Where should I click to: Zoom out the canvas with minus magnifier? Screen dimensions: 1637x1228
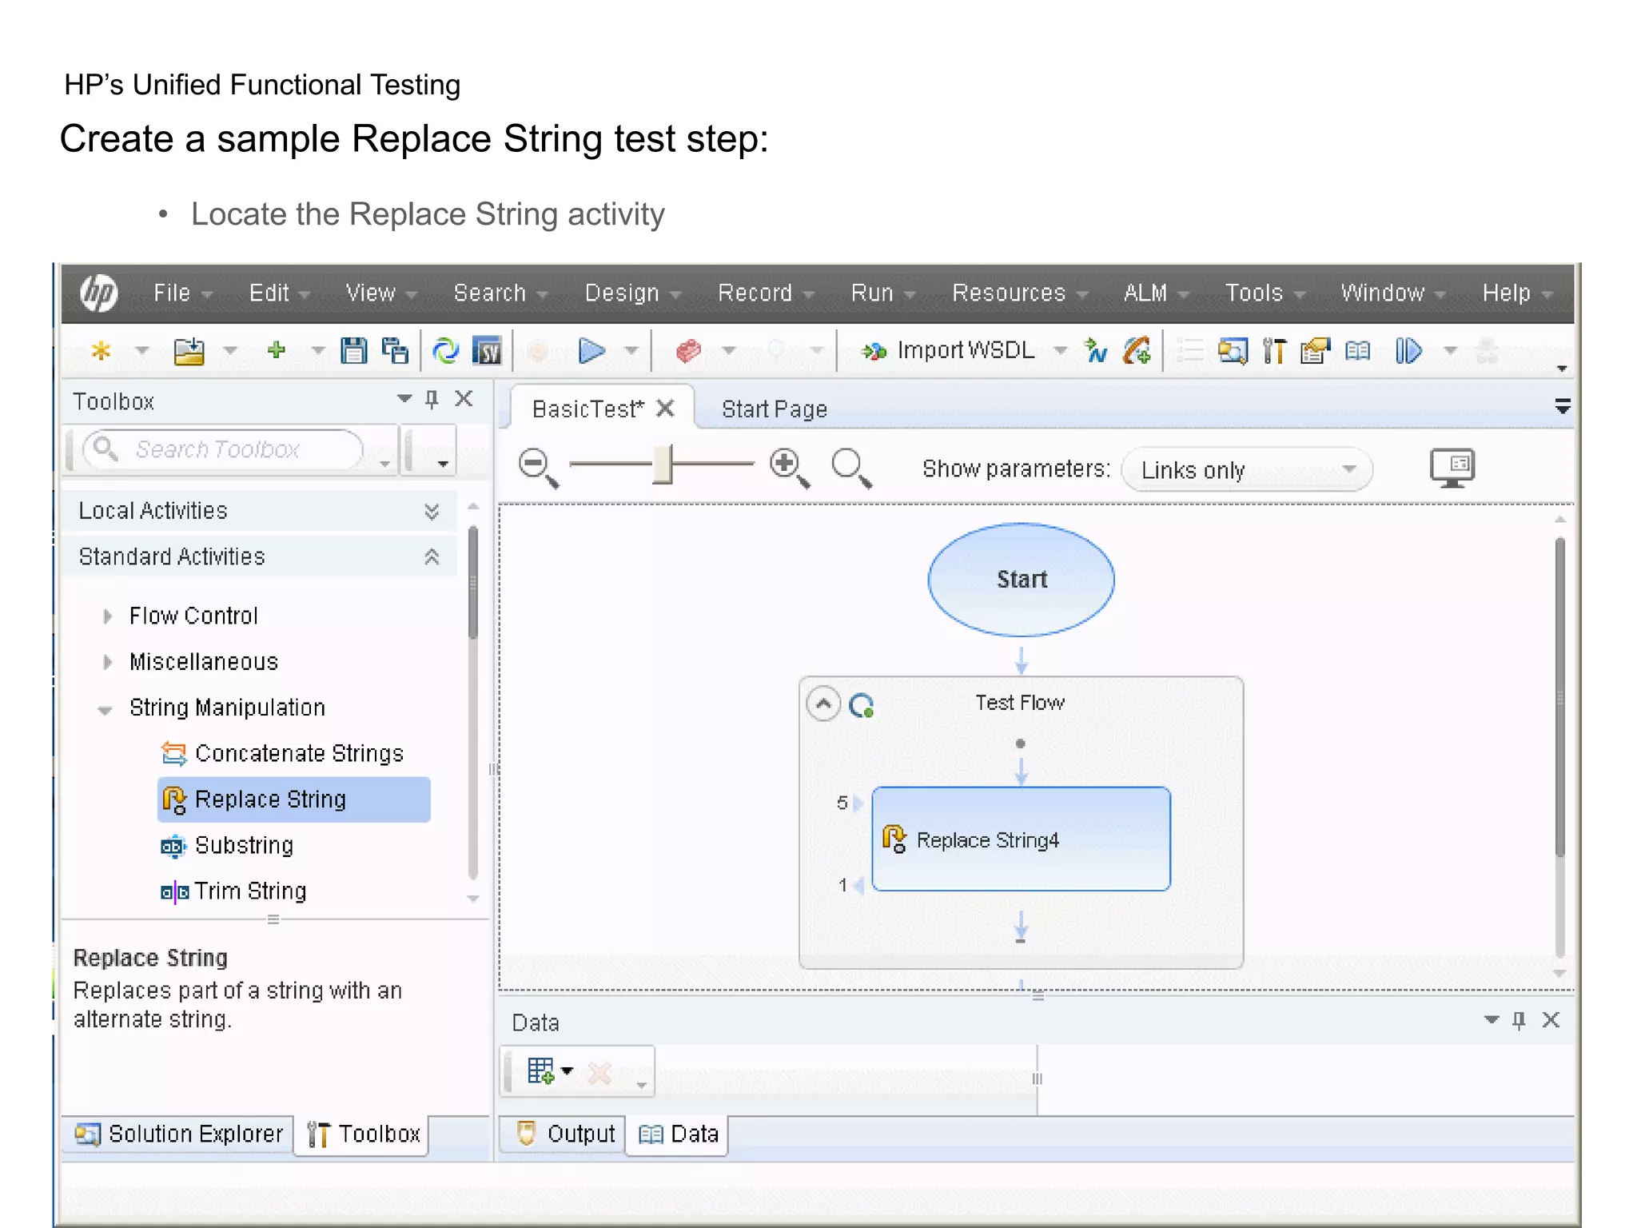tap(538, 468)
